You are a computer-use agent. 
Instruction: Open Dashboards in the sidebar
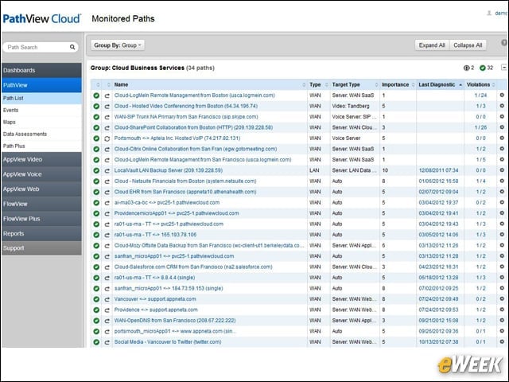(41, 70)
